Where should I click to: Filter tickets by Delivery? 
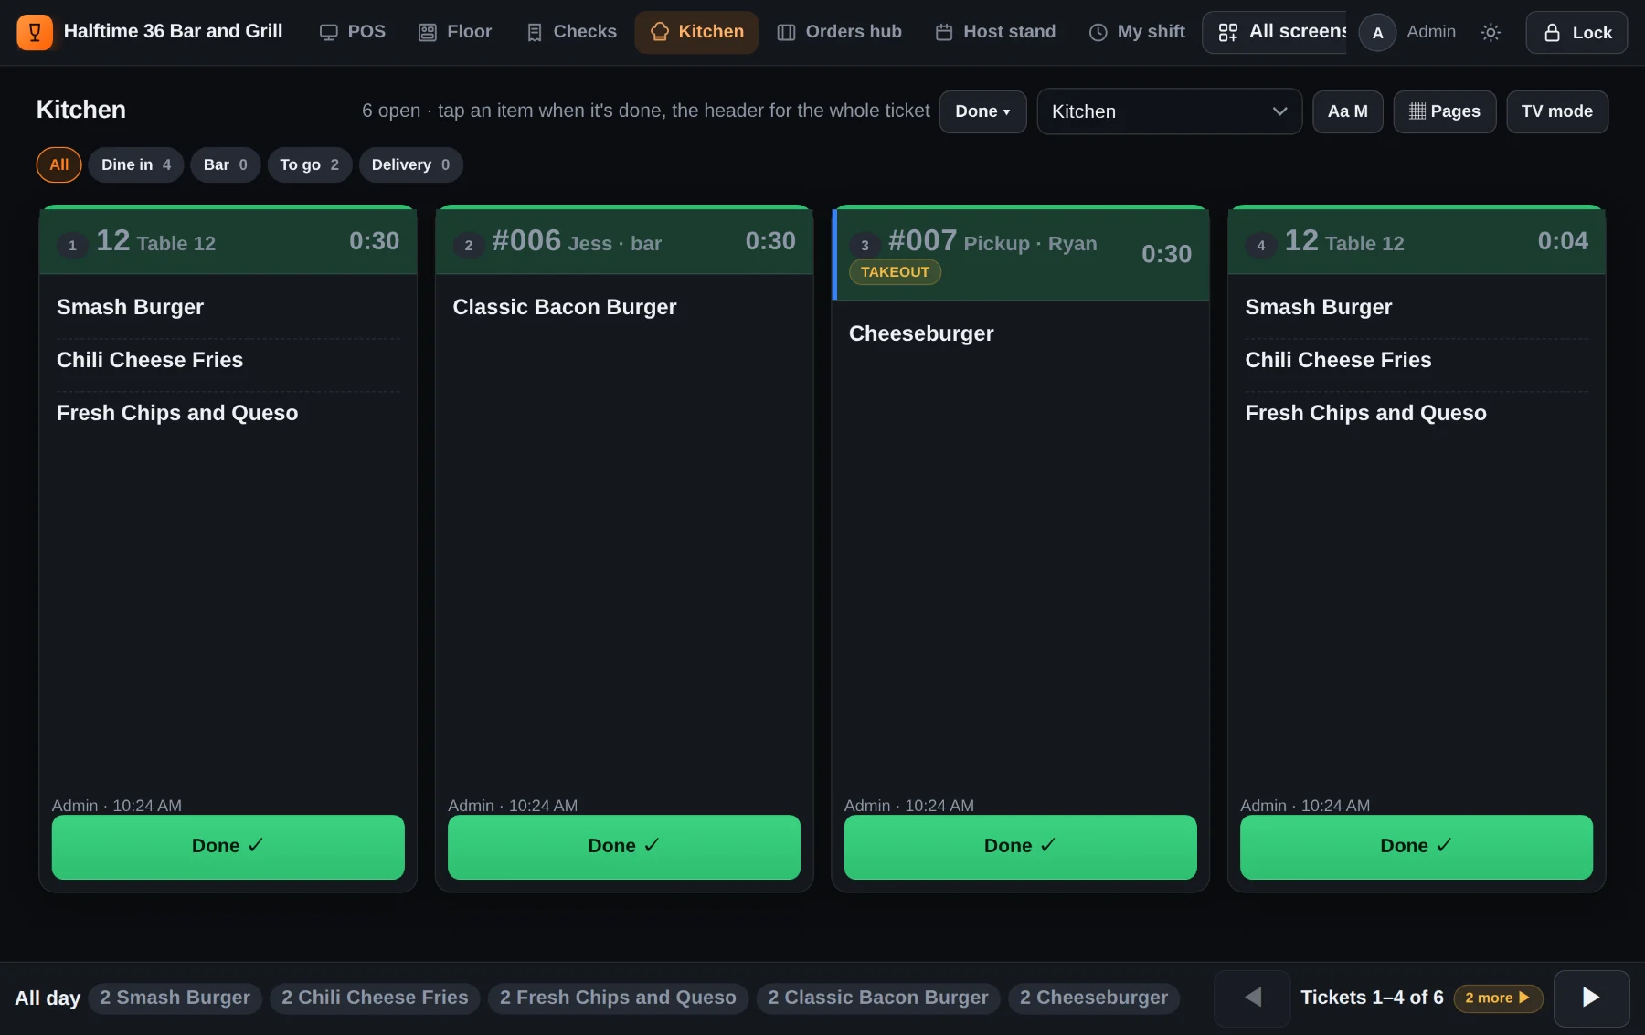pos(410,164)
